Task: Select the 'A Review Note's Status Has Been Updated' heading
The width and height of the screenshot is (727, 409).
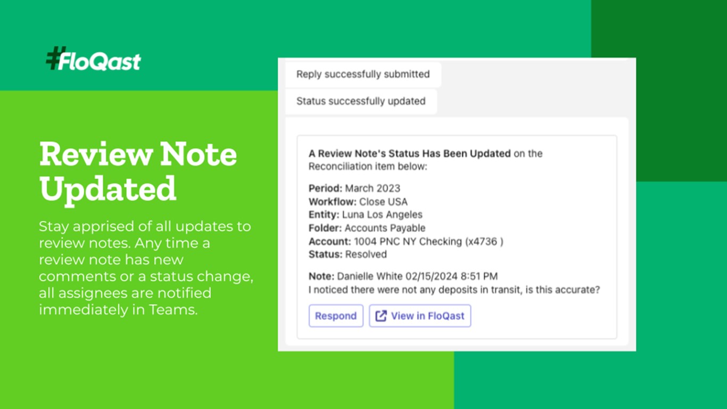Action: (x=409, y=153)
